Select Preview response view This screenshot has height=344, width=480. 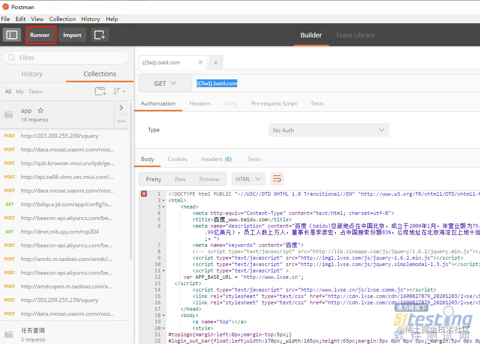point(209,179)
